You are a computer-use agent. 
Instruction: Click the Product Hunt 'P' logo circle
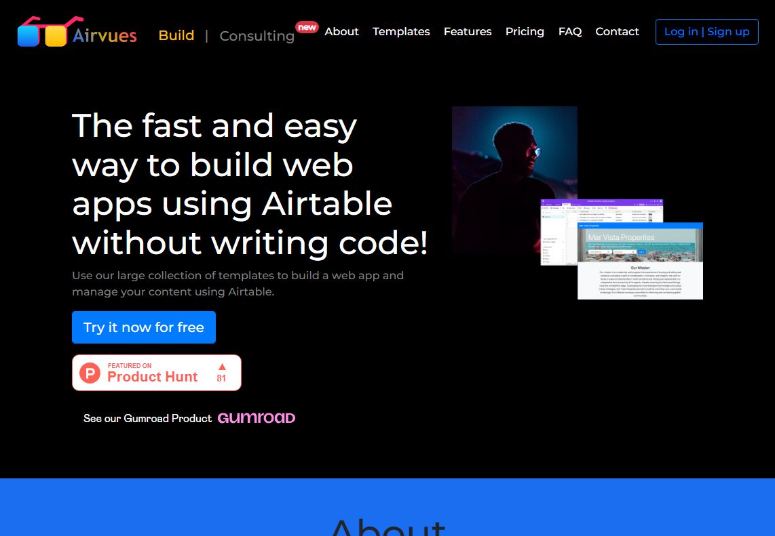(x=90, y=373)
